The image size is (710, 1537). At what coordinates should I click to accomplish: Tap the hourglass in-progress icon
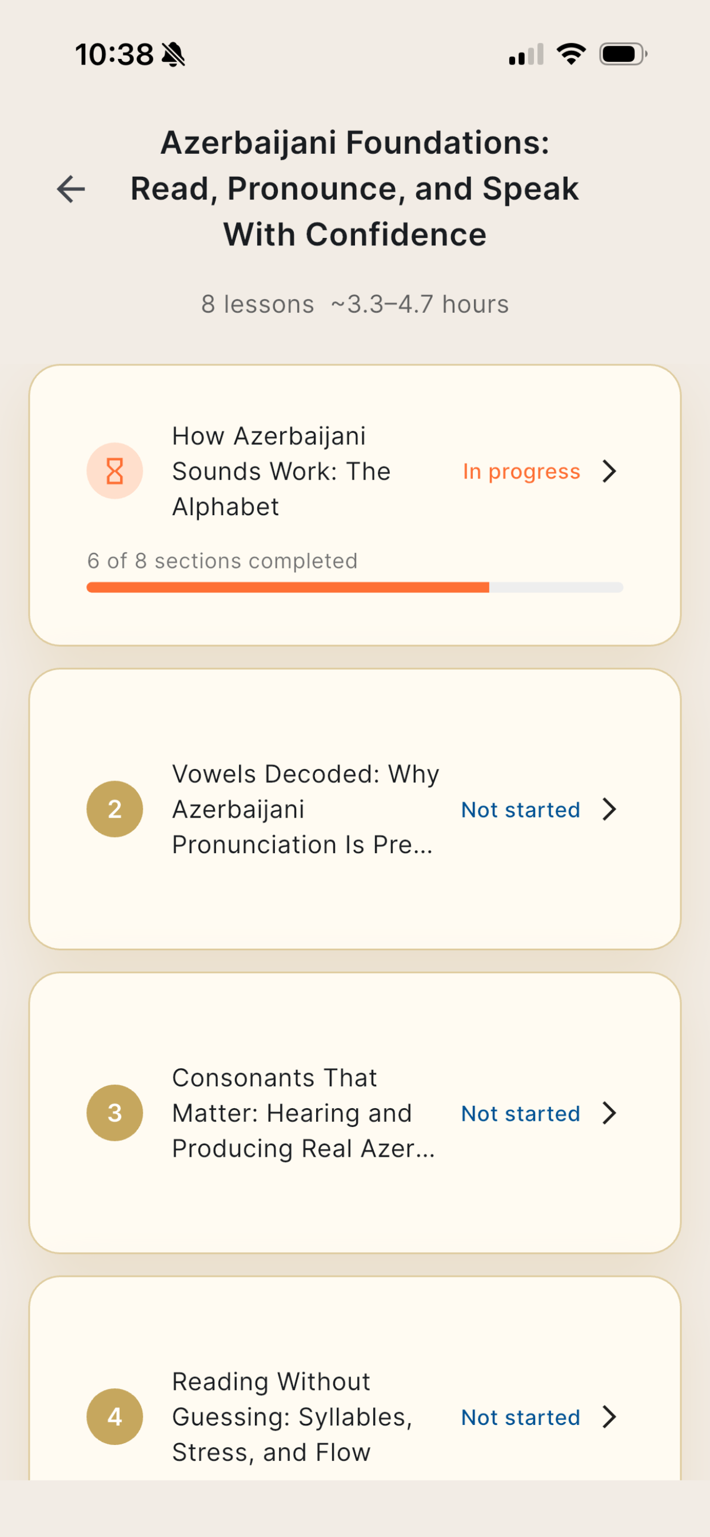pos(114,471)
